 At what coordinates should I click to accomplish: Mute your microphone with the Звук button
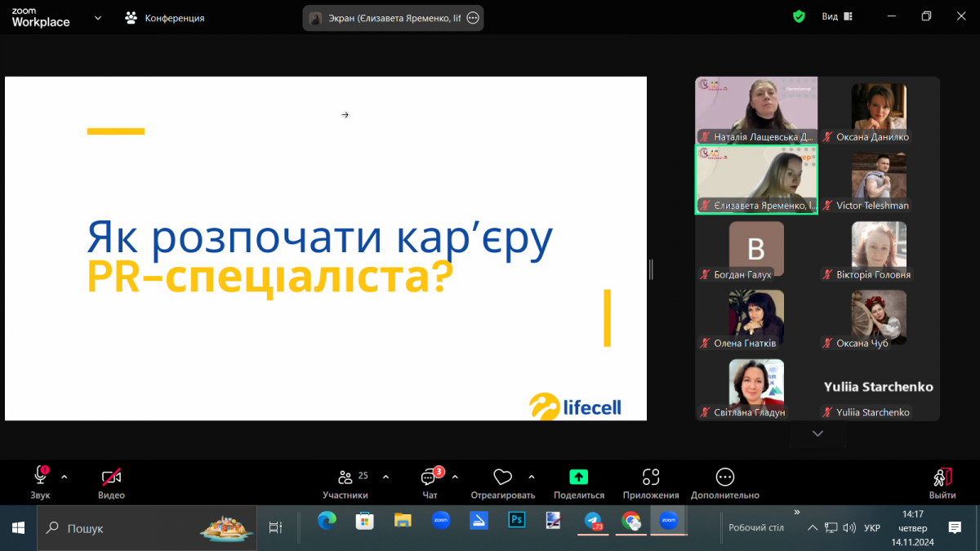(39, 477)
